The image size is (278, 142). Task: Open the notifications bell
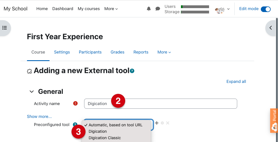(149, 9)
